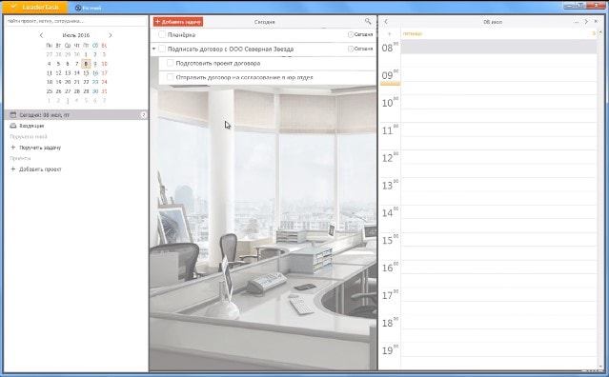Check off the Планёрка task
The height and width of the screenshot is (377, 609).
(x=162, y=34)
